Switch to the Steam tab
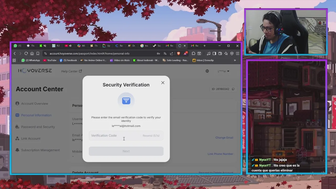This screenshot has width=336, height=189. click(157, 46)
